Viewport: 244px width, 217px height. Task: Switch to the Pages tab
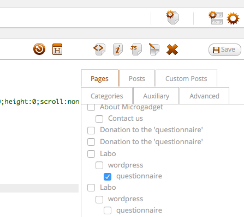tap(99, 78)
